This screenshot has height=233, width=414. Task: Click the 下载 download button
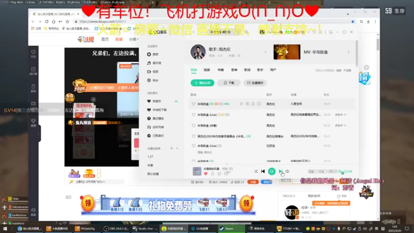[x=229, y=83]
